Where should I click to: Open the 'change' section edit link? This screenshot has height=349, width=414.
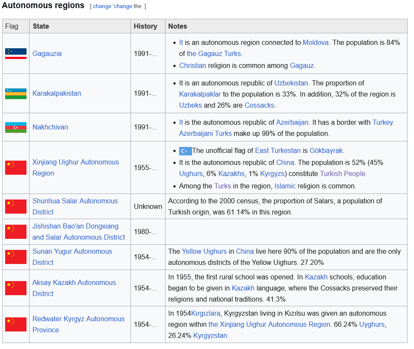pos(102,6)
